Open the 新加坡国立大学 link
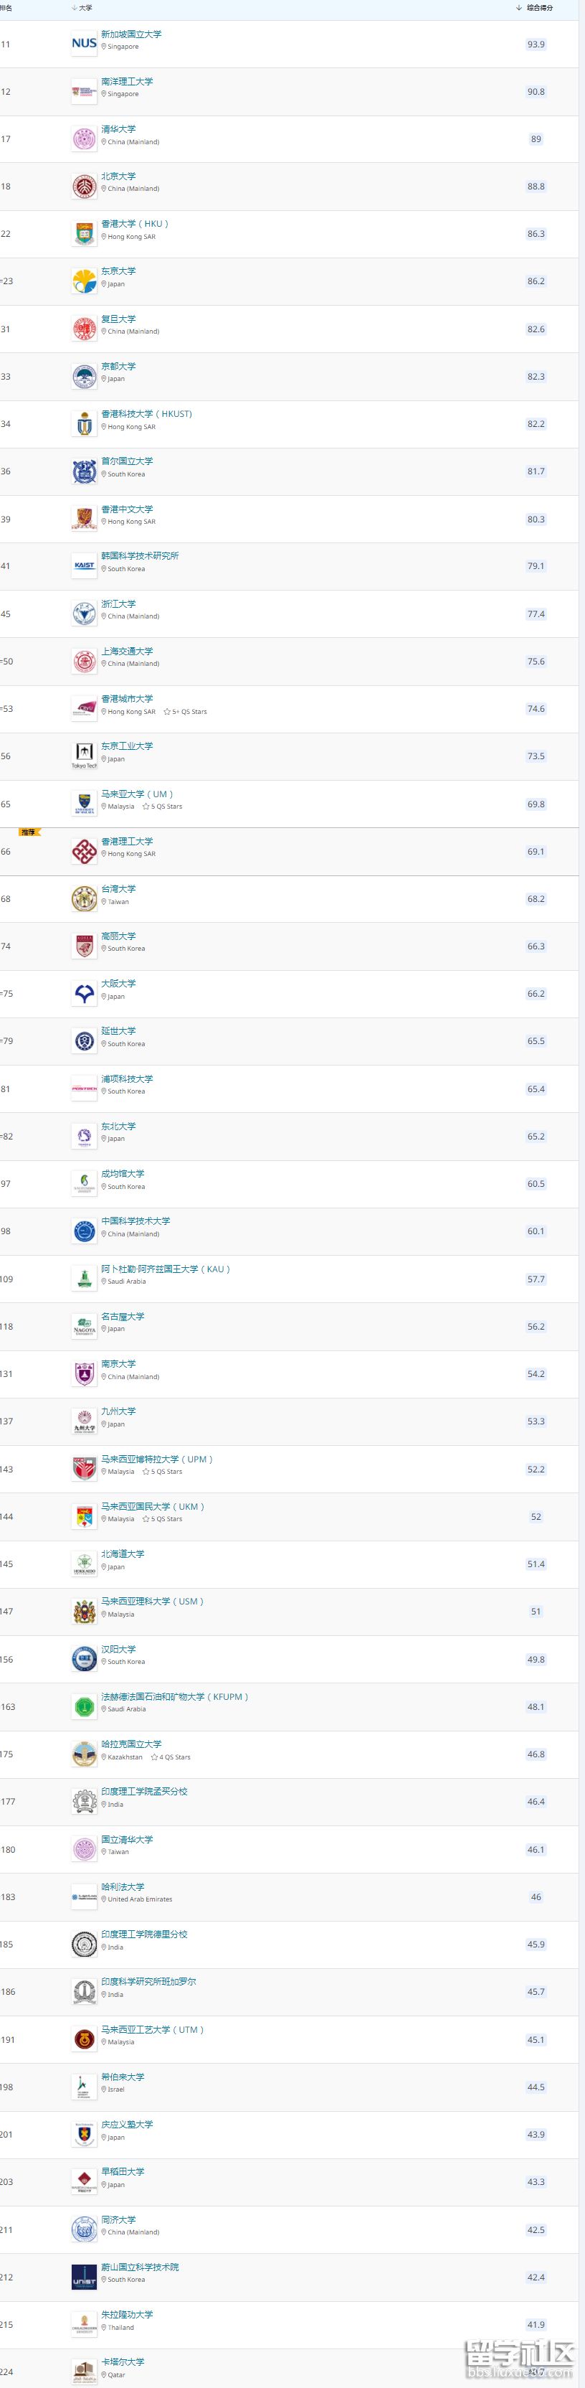The image size is (585, 2388). (131, 34)
